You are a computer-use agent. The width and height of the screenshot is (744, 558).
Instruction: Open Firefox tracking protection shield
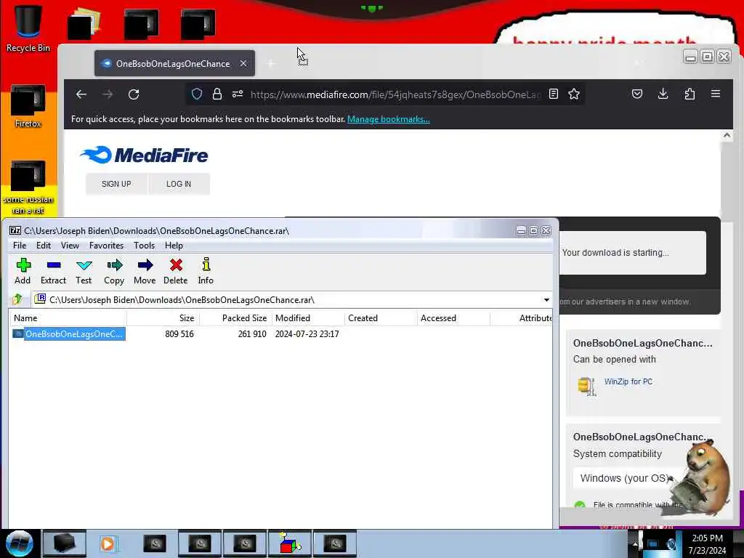[197, 94]
